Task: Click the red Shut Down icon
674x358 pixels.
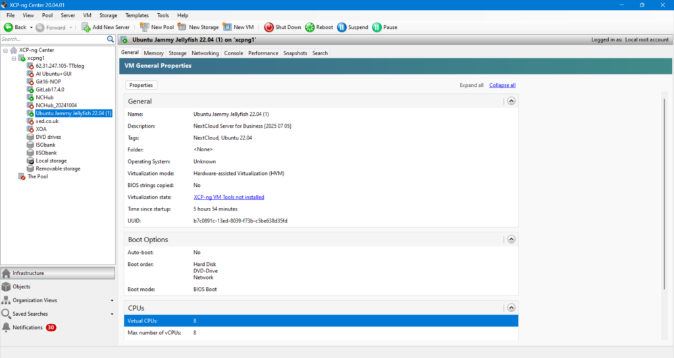Action: point(269,27)
